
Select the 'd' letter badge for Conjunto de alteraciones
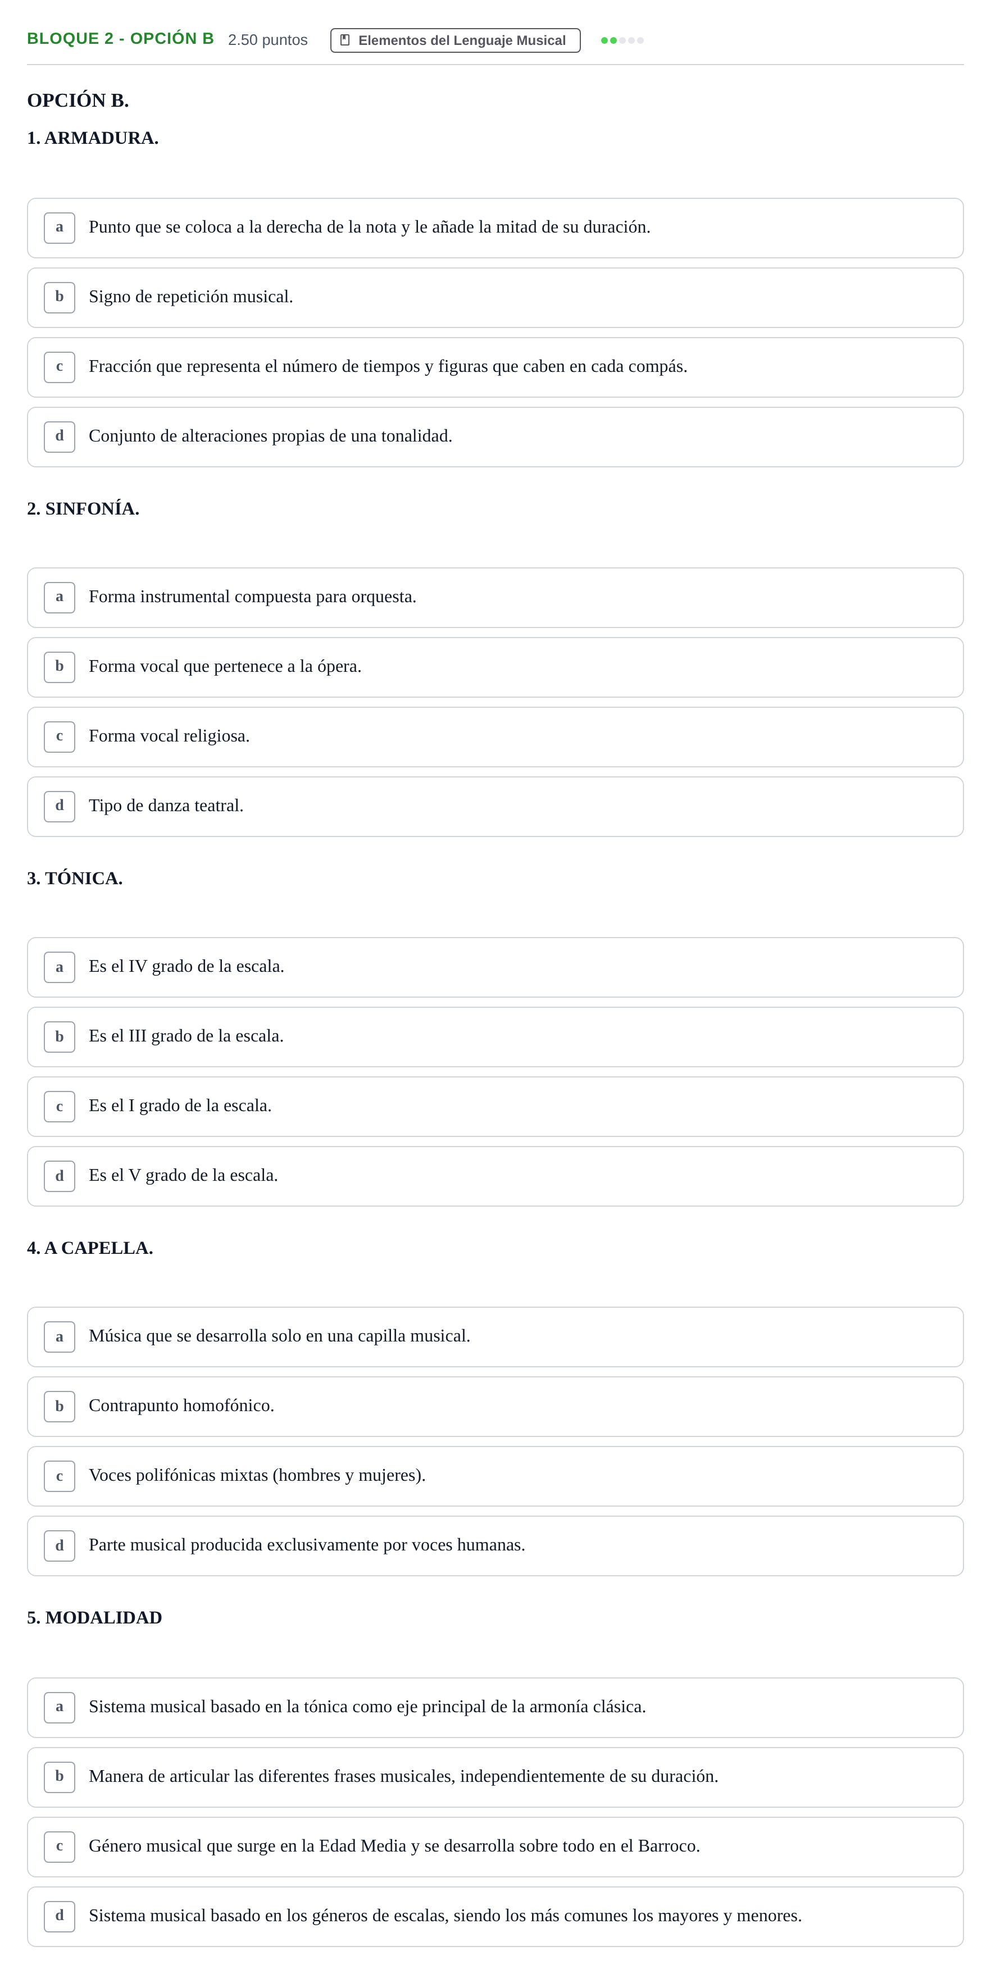click(60, 436)
